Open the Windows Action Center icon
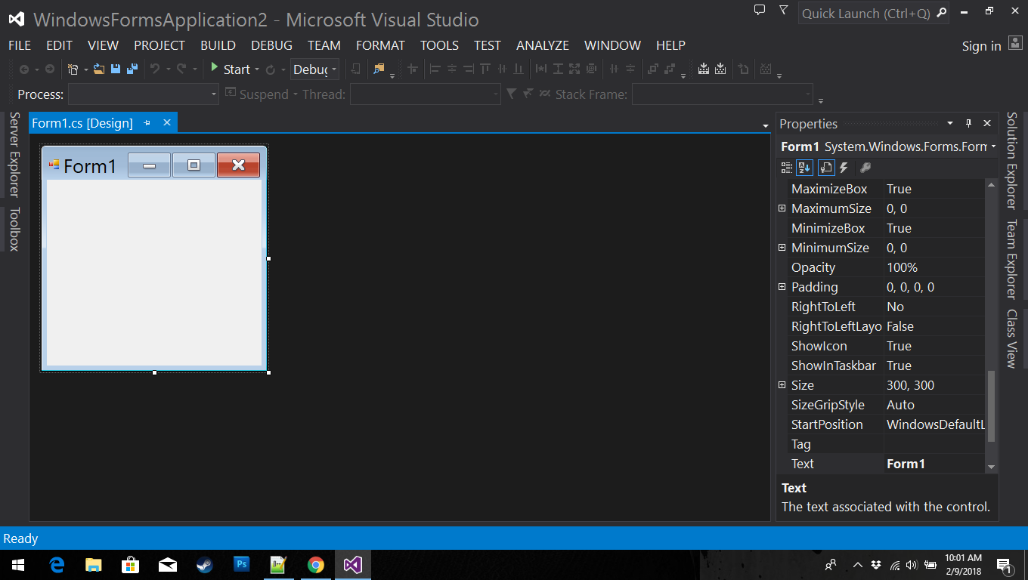The image size is (1028, 580). coord(1005,564)
